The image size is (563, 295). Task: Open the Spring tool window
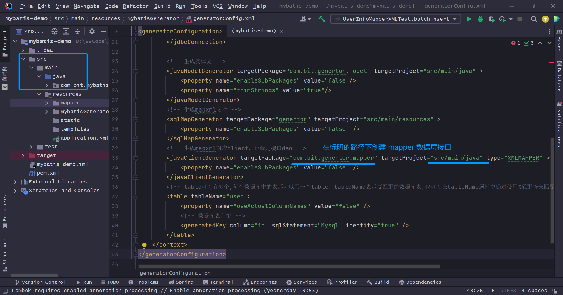pos(181,282)
